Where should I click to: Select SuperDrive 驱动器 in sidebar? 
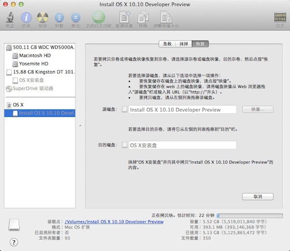coord(40,89)
